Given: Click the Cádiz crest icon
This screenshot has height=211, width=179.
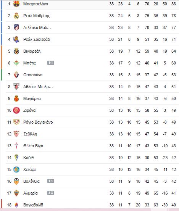Looking at the screenshot, I should click(x=16, y=158).
